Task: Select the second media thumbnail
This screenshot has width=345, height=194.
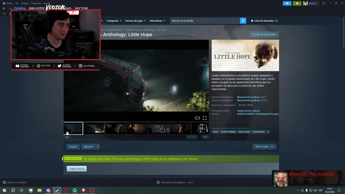Action: pos(94,128)
